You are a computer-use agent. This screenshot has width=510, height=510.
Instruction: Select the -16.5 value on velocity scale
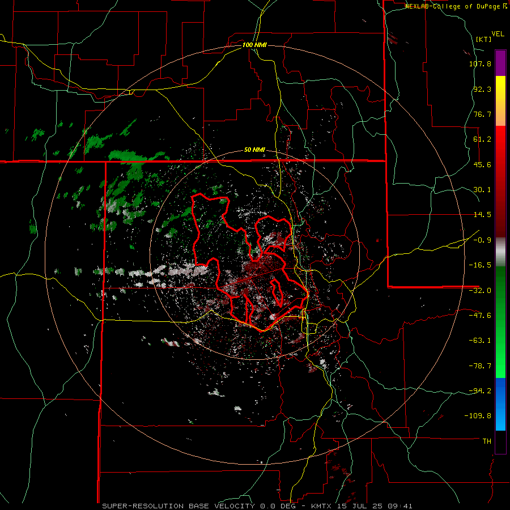480,265
